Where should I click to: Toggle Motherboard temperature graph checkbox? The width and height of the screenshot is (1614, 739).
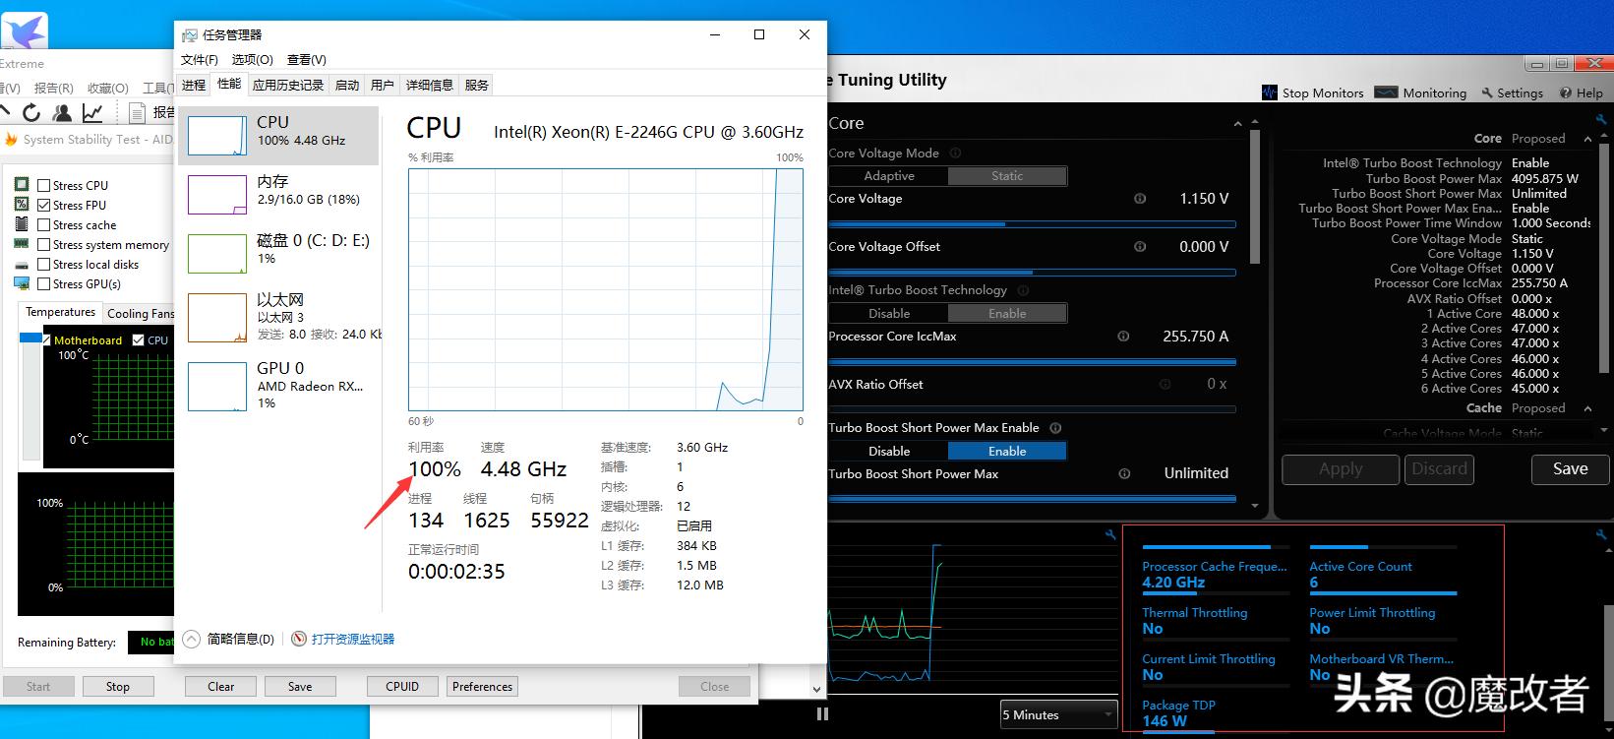[x=45, y=339]
